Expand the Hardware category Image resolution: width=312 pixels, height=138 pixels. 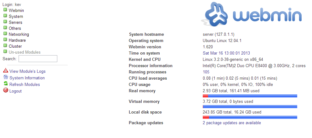pyautogui.click(x=17, y=40)
